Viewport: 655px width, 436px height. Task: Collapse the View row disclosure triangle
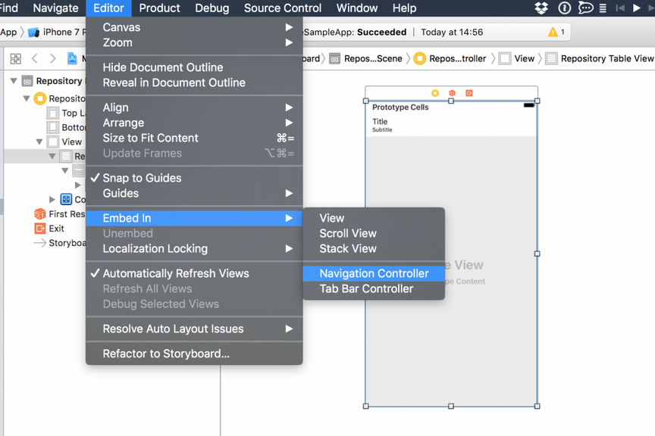(x=39, y=142)
